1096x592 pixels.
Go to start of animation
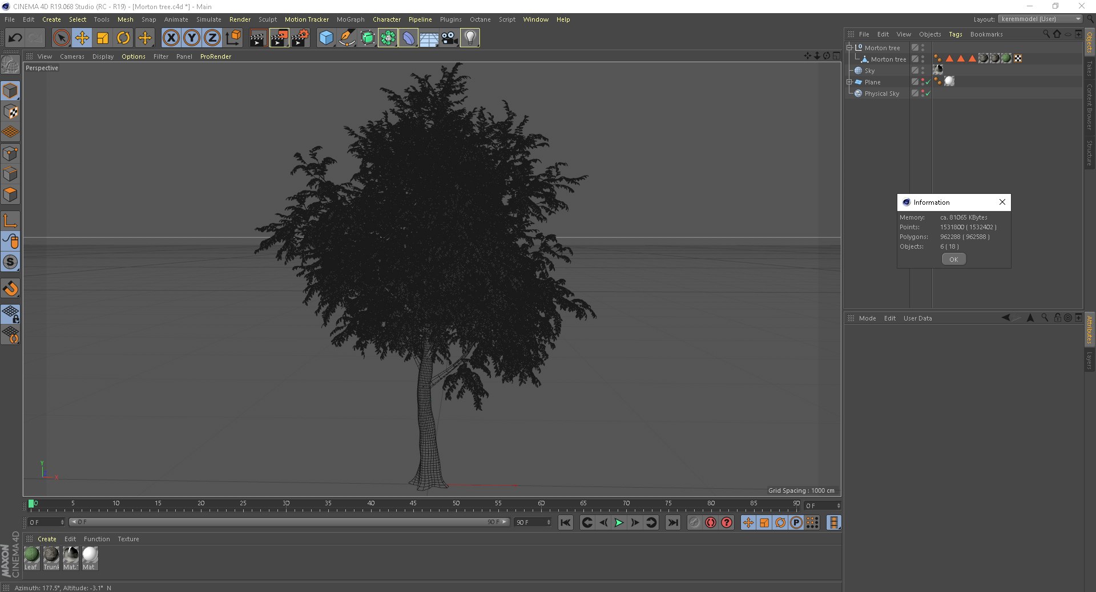point(566,522)
